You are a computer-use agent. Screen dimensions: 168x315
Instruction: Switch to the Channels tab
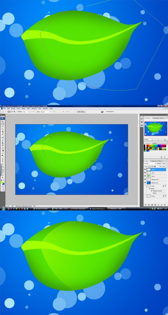pyautogui.click(x=154, y=161)
